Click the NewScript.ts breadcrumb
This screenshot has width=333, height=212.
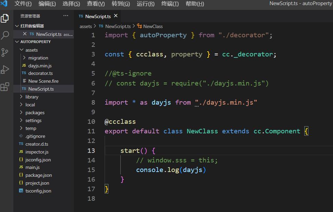coord(118,26)
